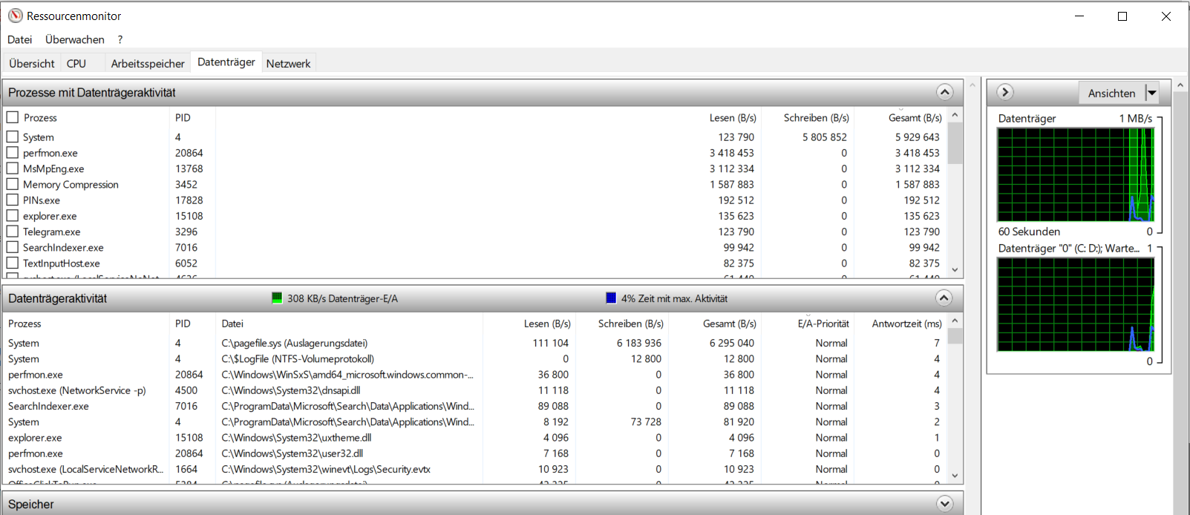Select the Datenträger tab
The height and width of the screenshot is (515, 1190).
tap(226, 62)
